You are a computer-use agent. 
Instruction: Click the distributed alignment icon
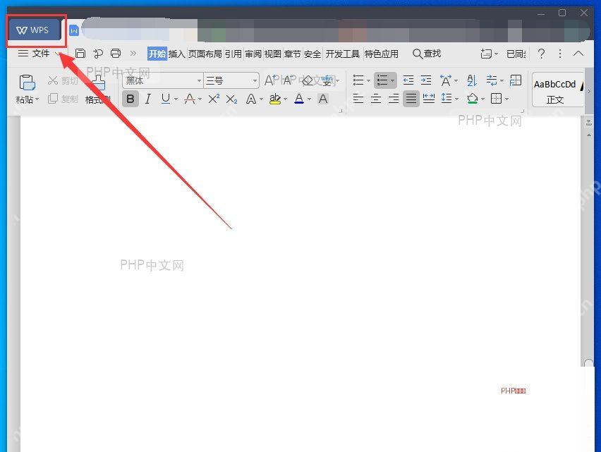428,99
